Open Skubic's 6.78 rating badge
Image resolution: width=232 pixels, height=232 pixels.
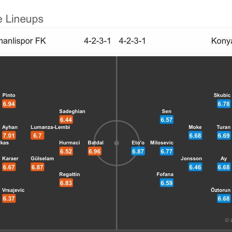tap(224, 104)
